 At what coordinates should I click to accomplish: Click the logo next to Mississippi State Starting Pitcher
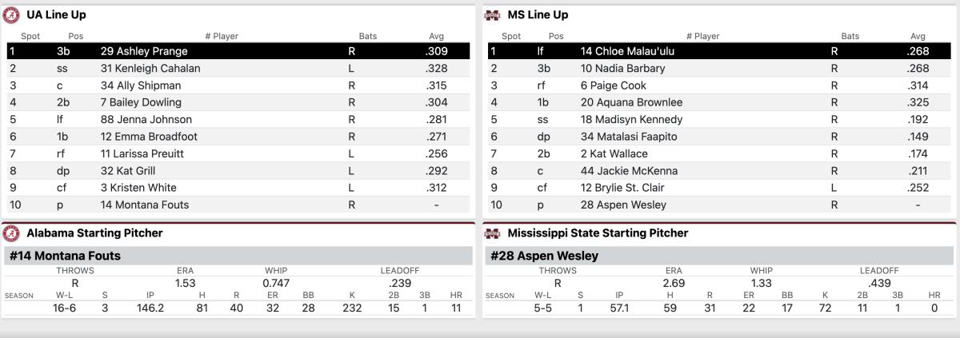492,233
